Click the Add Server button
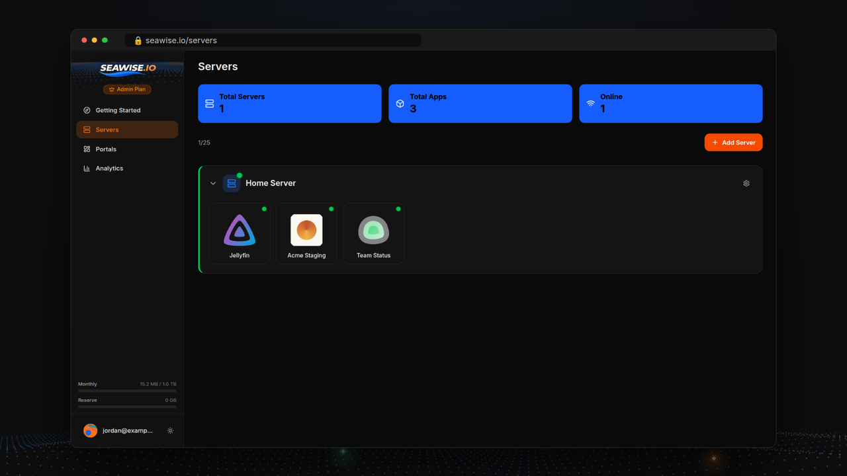The image size is (847, 476). (x=733, y=142)
